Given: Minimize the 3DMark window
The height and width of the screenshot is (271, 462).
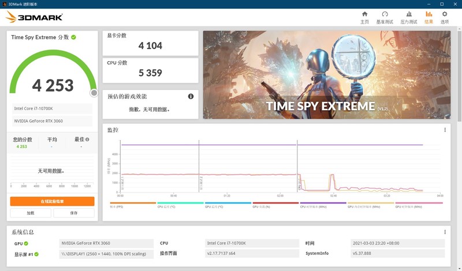Looking at the screenshot, I should tap(429, 4).
